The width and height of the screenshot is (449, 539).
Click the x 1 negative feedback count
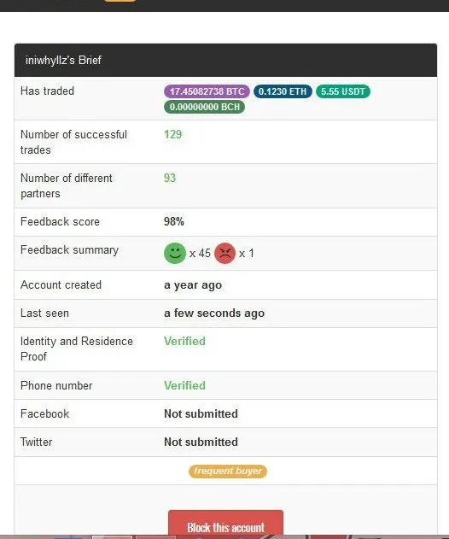click(x=247, y=254)
